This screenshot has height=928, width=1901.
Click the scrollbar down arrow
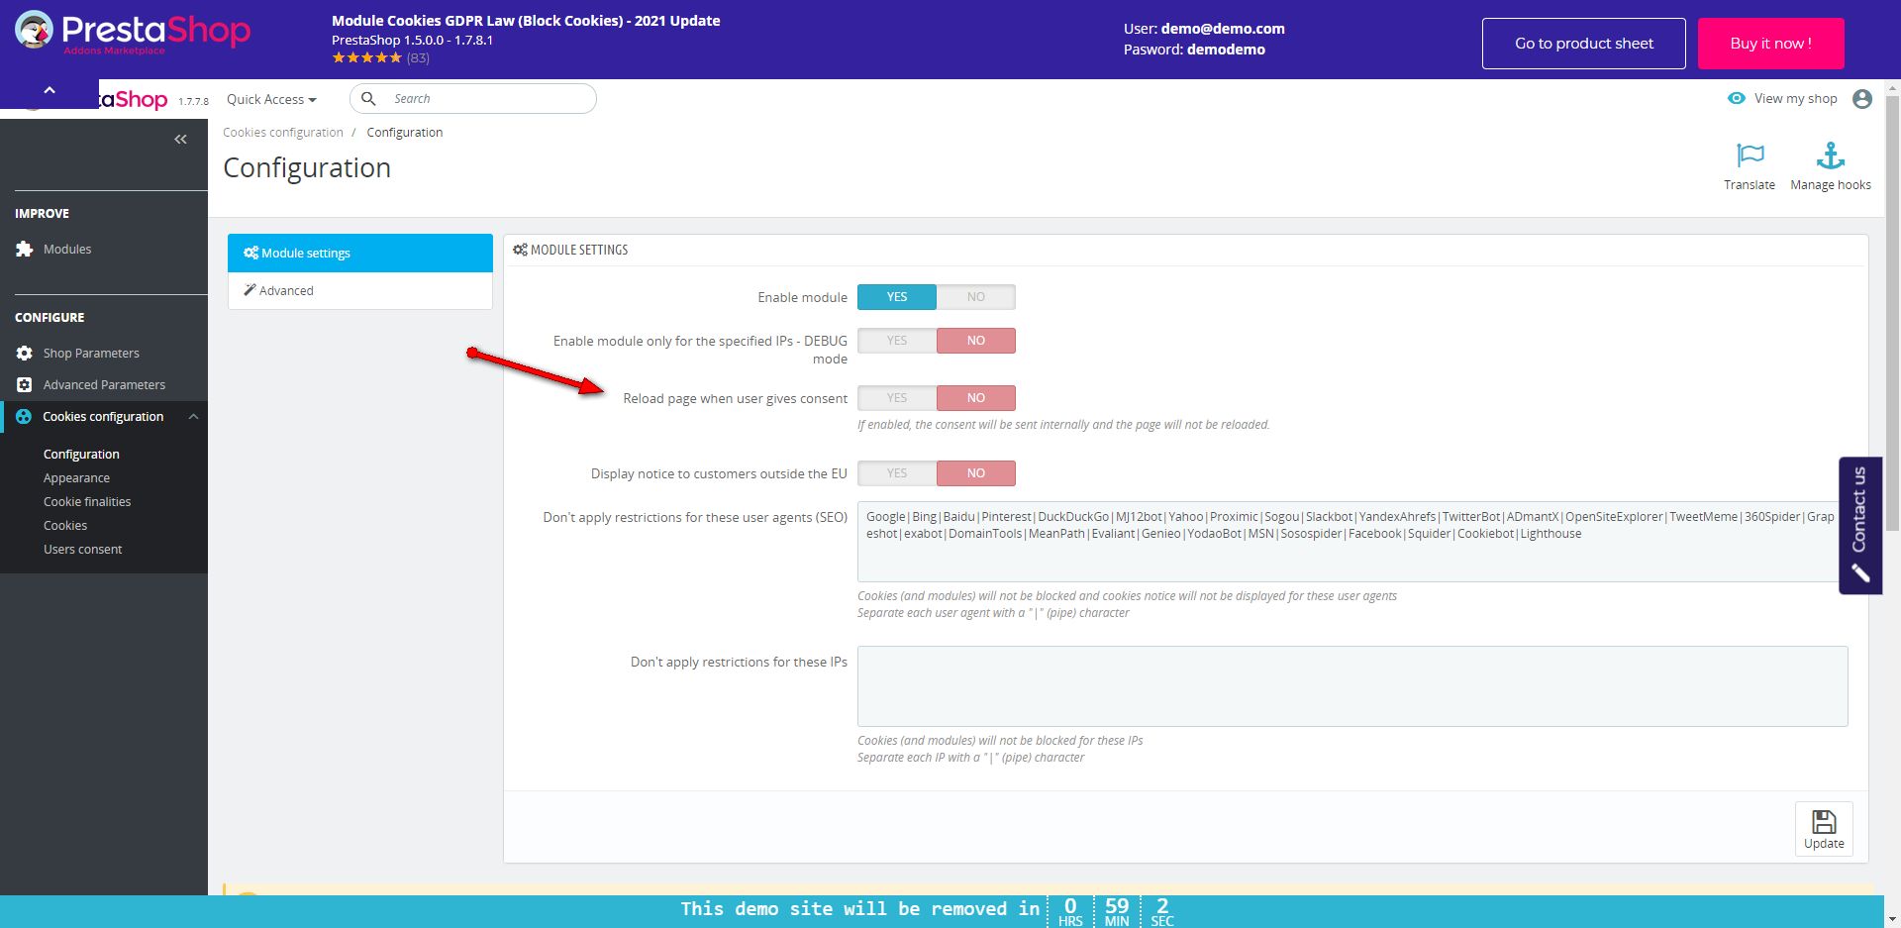(x=1892, y=918)
